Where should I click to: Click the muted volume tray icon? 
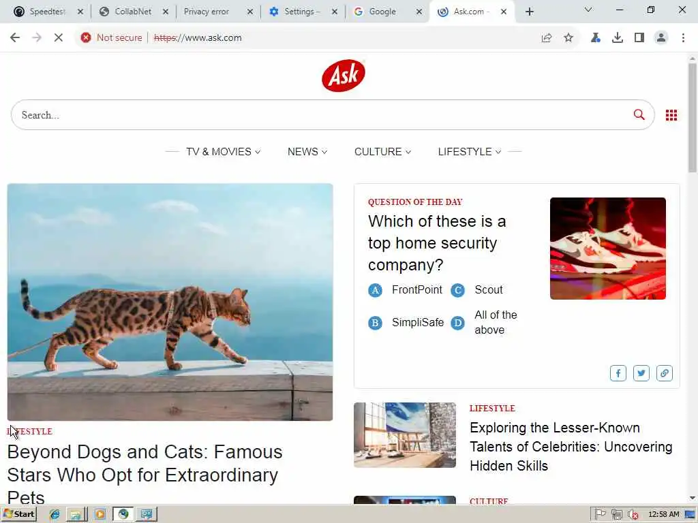tap(633, 515)
